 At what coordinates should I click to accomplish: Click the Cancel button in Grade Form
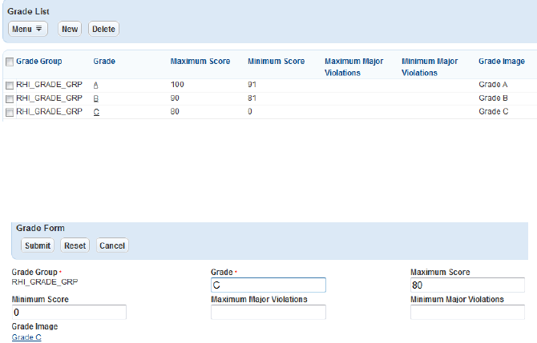point(112,245)
